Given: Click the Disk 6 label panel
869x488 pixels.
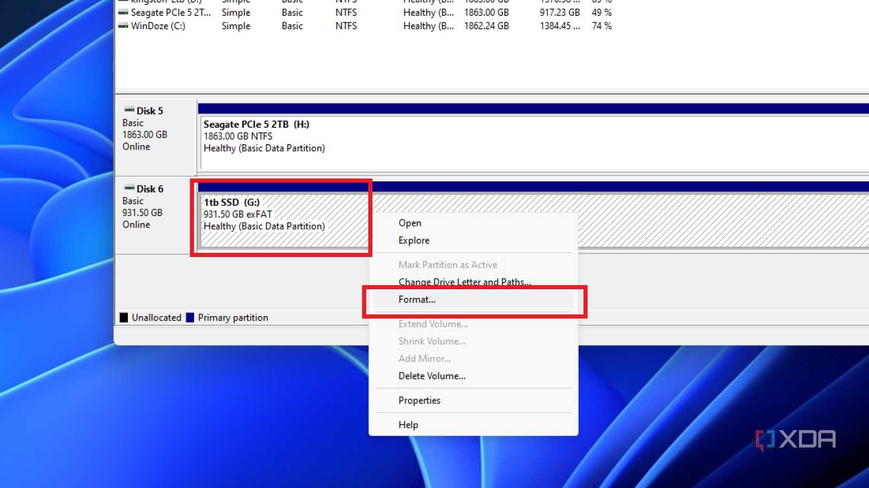Looking at the screenshot, I should tap(156, 216).
